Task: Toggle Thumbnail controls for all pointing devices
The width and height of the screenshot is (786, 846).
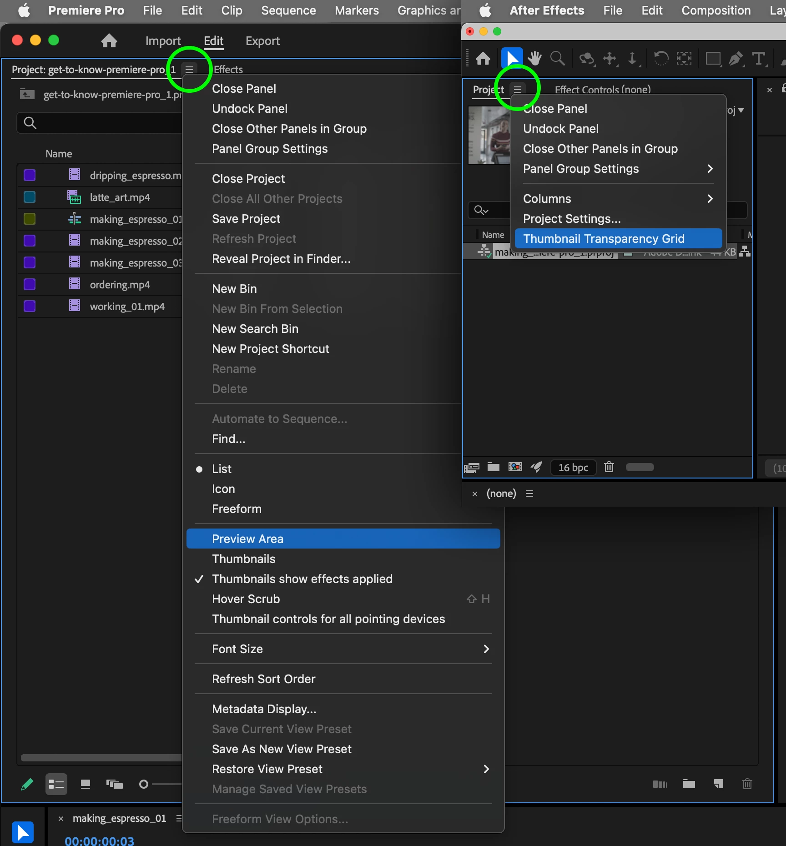Action: pyautogui.click(x=343, y=619)
